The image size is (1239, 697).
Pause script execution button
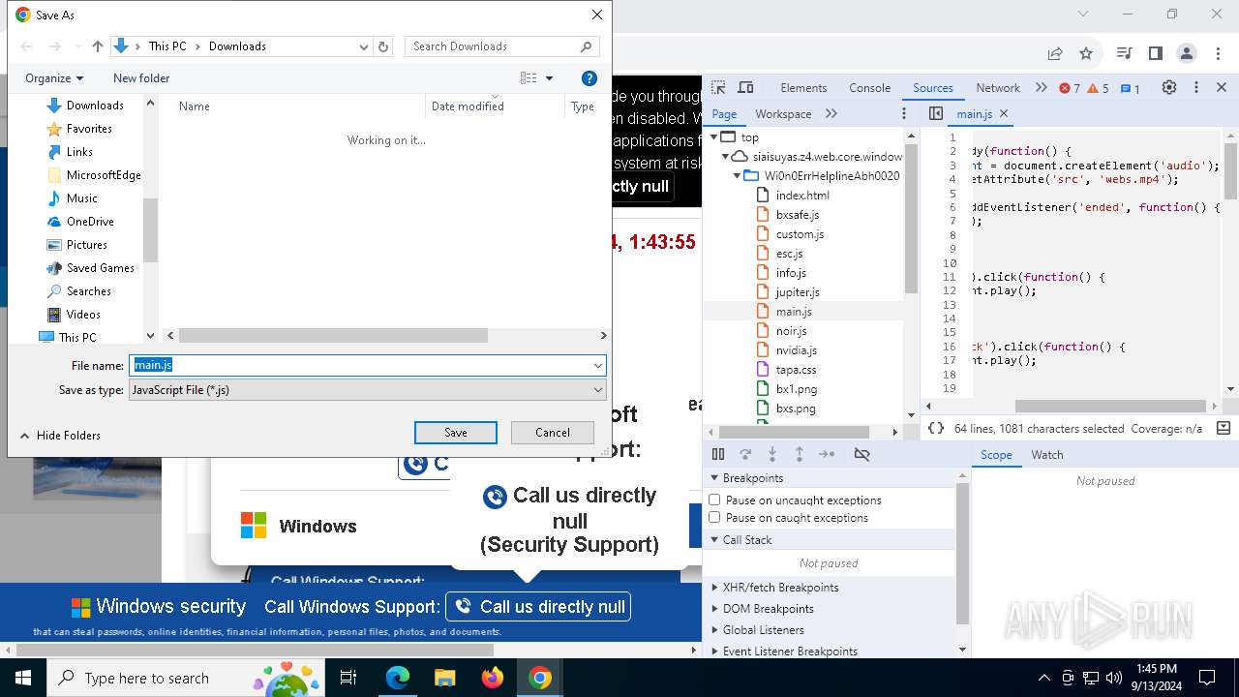(718, 454)
